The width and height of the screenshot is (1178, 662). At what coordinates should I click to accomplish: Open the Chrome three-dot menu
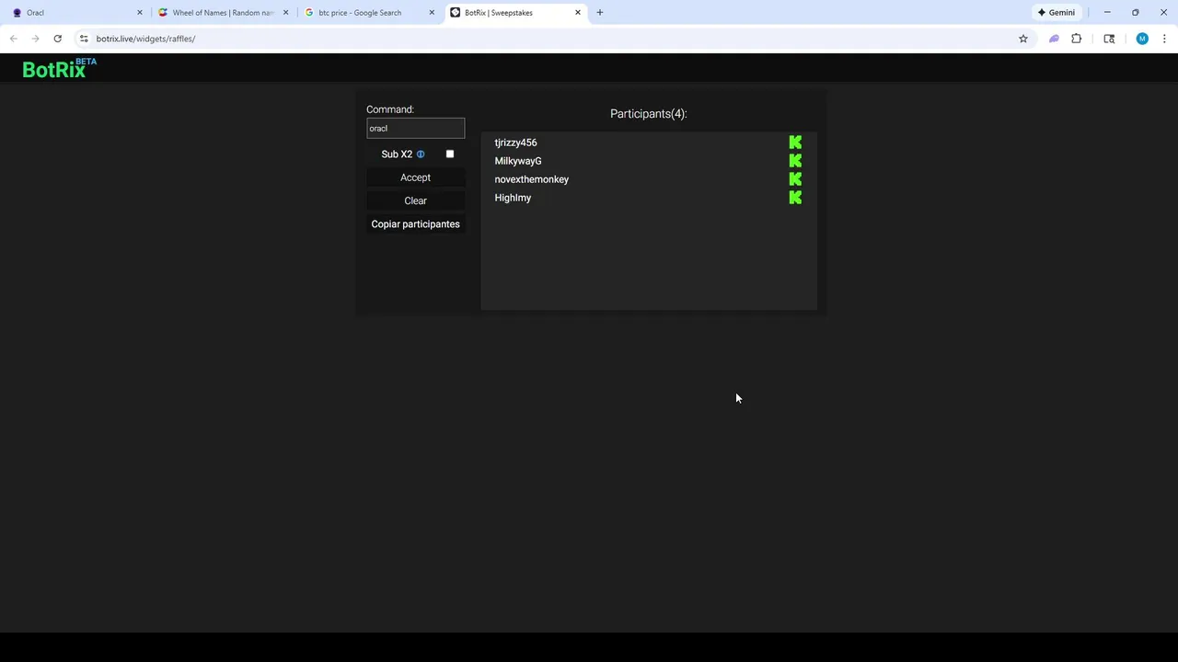tap(1164, 39)
